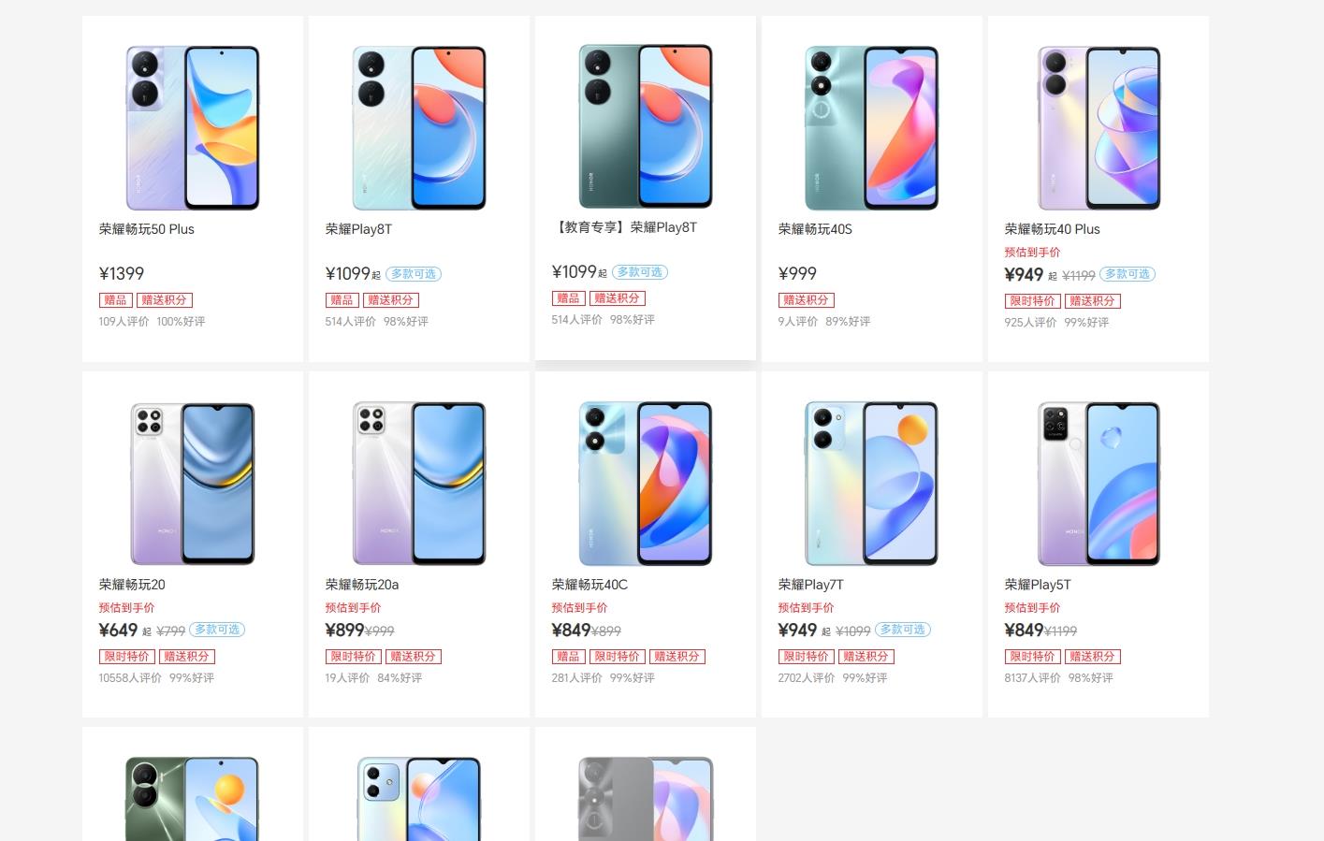Screen dimensions: 1324x841
Task: View the 荣耀Play5T product picture
Action: [1098, 484]
